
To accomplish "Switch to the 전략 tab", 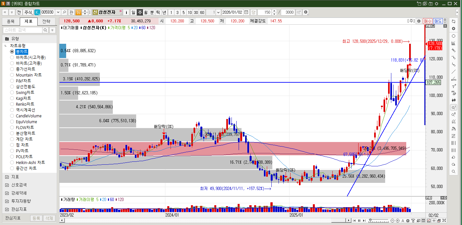I will [x=46, y=22].
